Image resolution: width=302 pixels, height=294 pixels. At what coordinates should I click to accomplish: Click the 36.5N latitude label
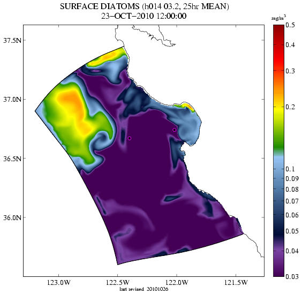tap(12, 159)
